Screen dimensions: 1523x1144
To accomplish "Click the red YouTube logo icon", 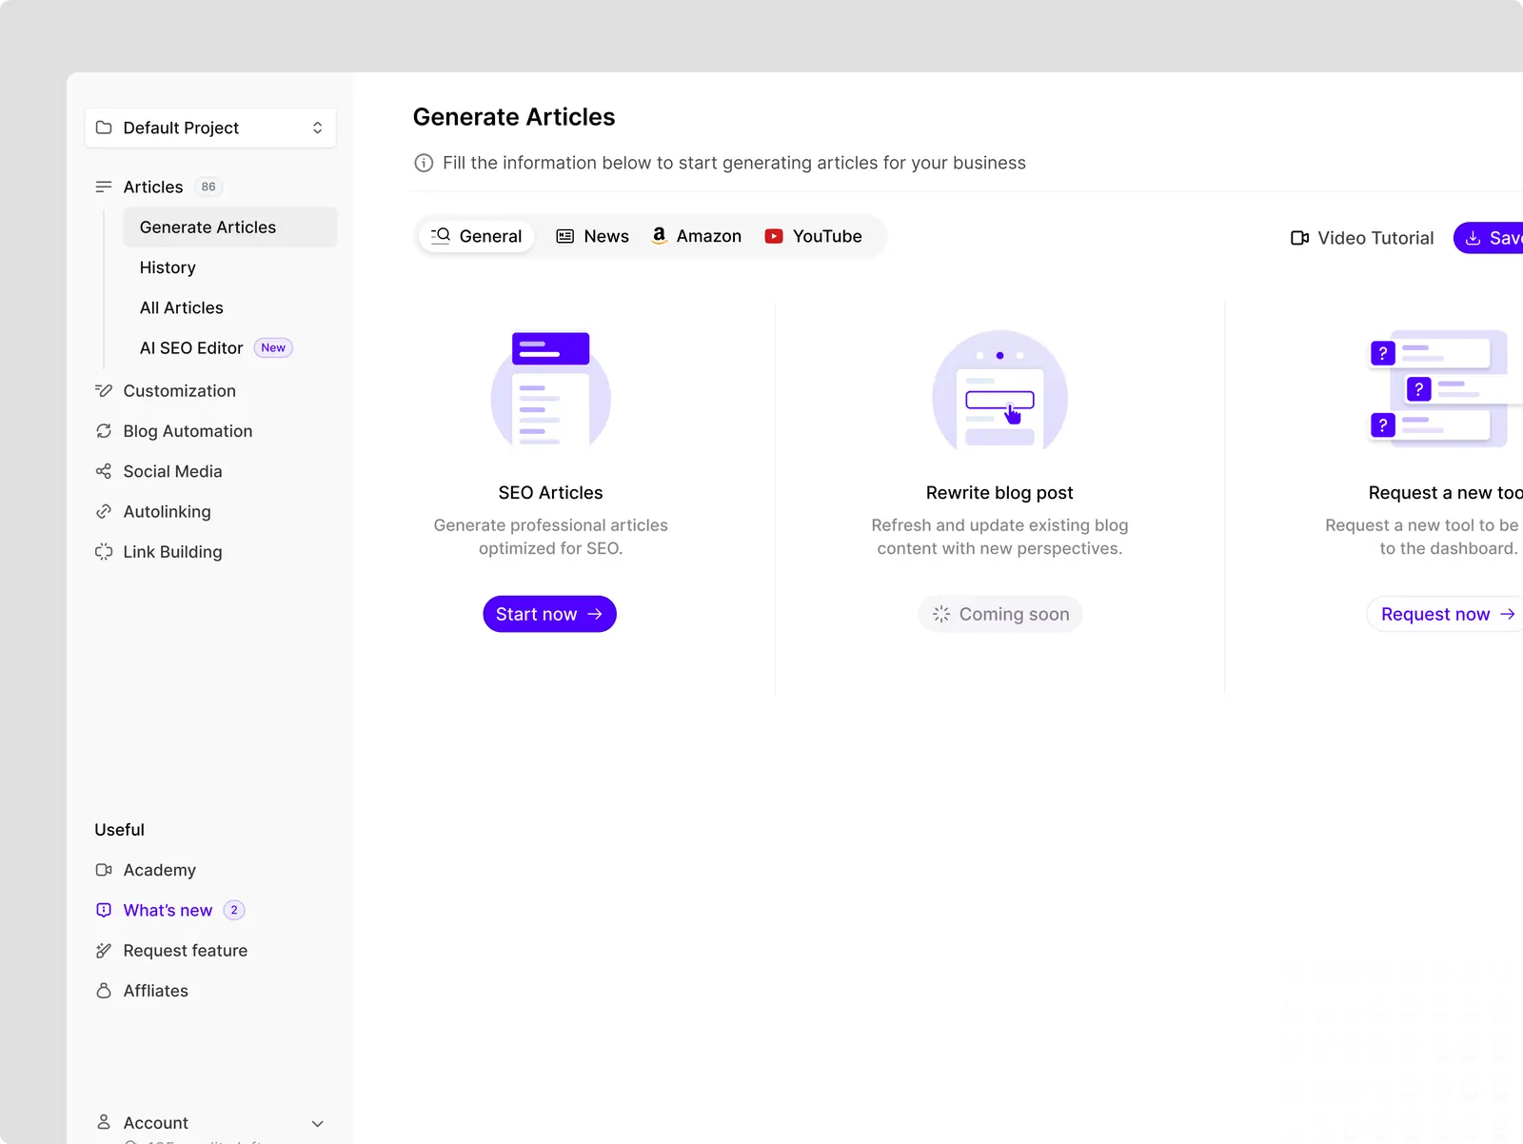I will [x=774, y=236].
